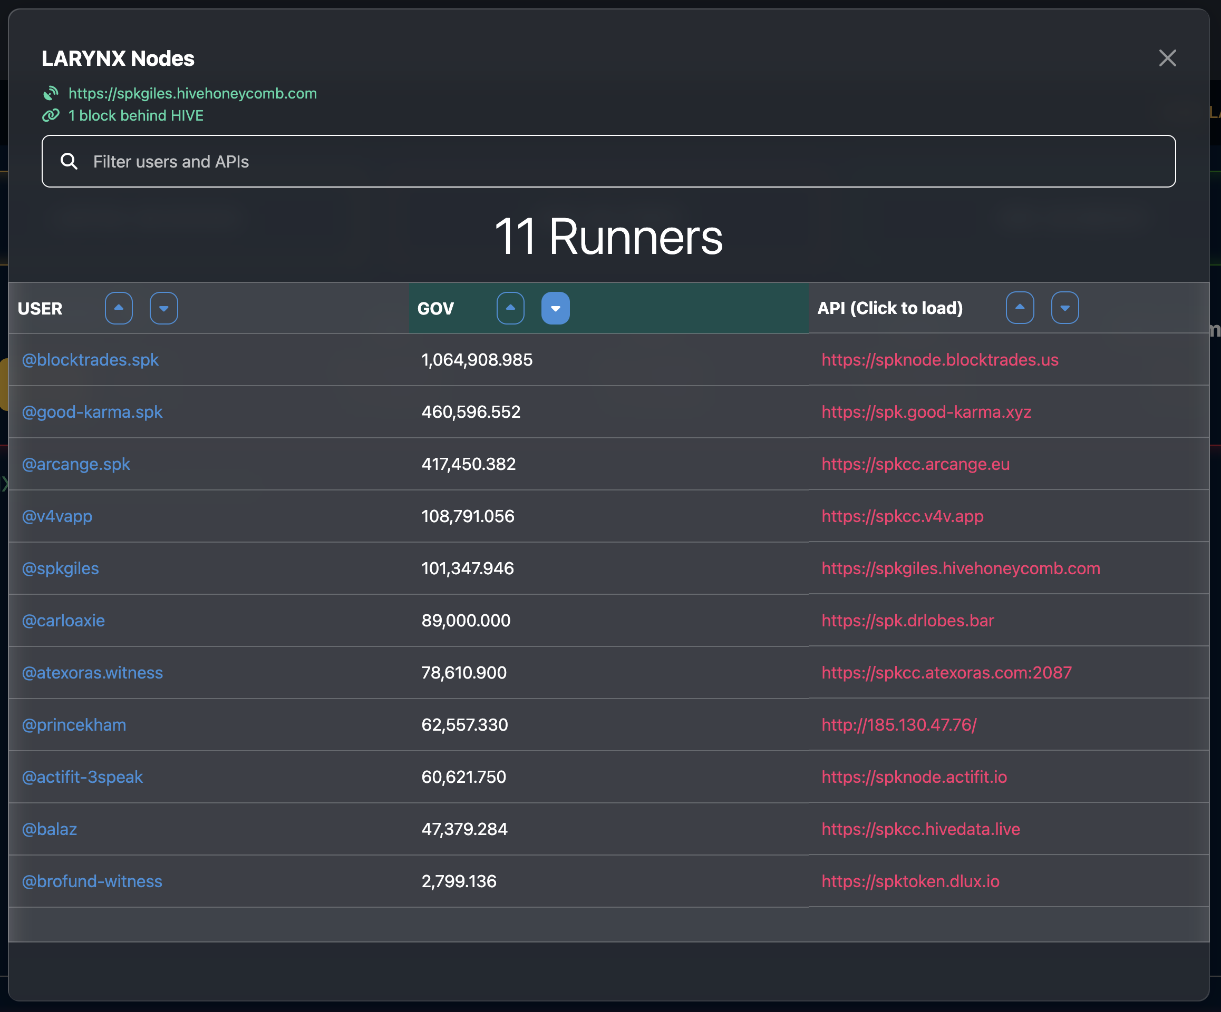Click the search magnifier icon
This screenshot has width=1221, height=1012.
69,162
